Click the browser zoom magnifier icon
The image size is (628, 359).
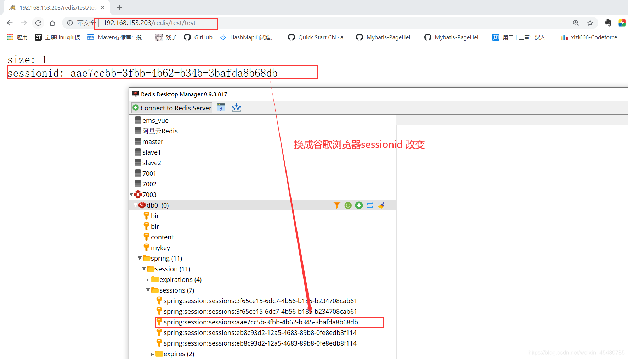(576, 23)
